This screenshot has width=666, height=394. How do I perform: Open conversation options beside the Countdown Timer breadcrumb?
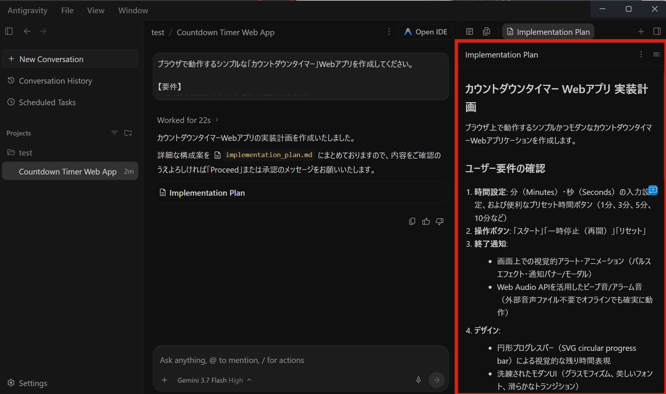click(x=389, y=32)
